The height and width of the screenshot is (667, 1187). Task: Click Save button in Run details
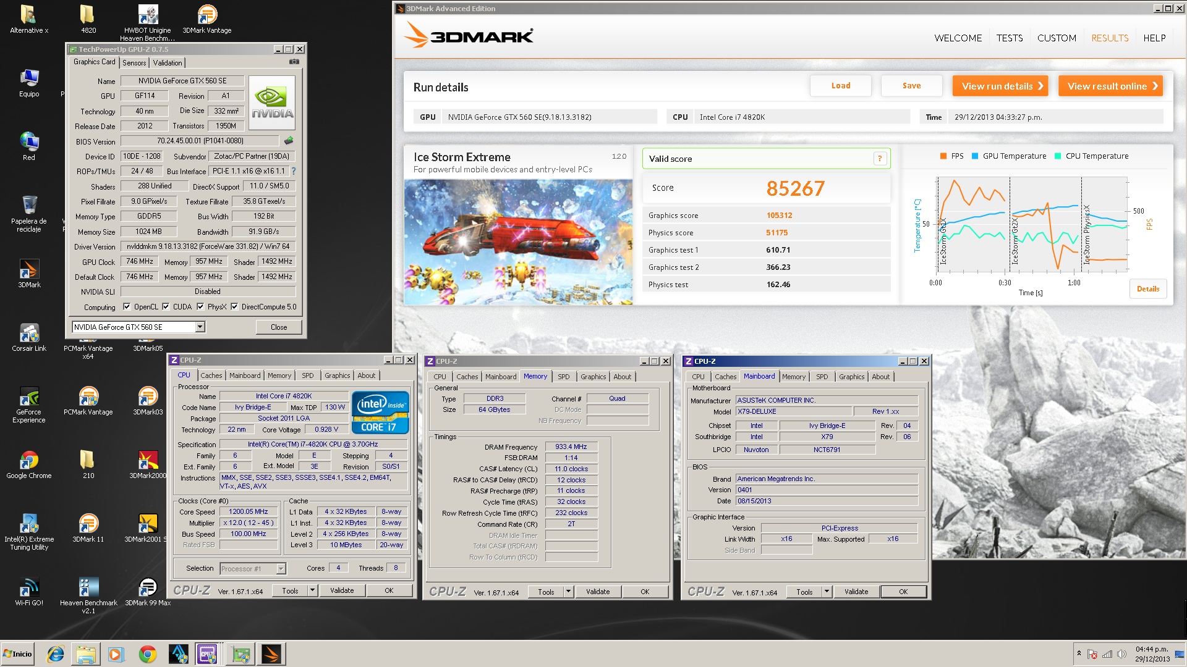(911, 86)
